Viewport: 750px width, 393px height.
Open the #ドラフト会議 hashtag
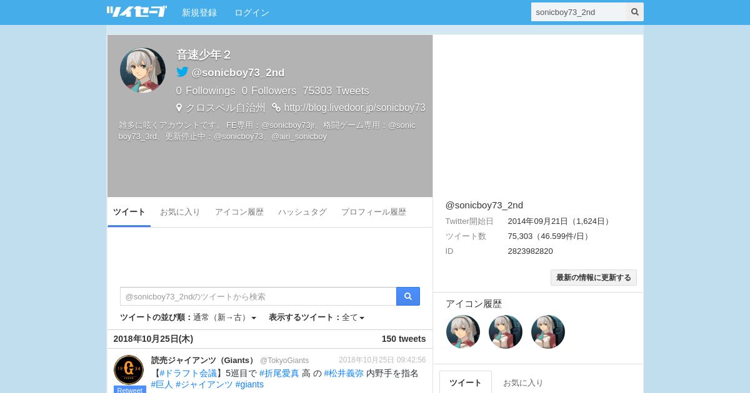tap(188, 373)
